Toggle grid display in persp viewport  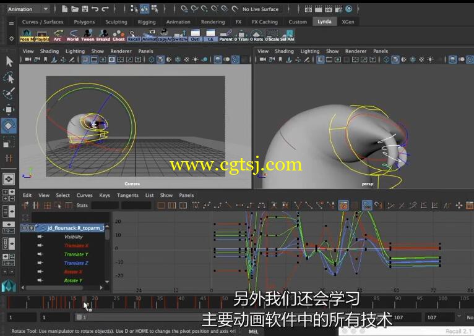pyautogui.click(x=320, y=60)
